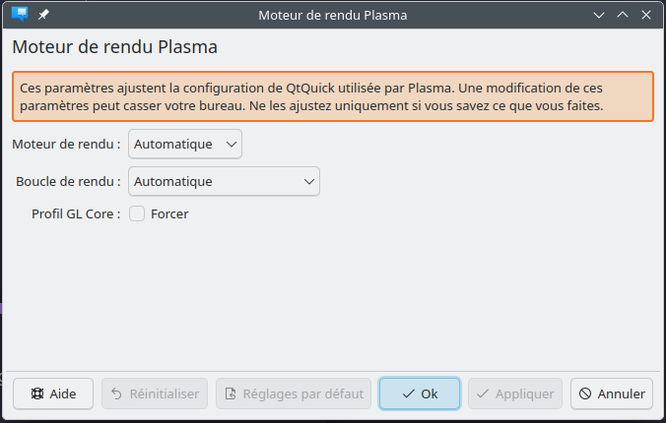Minimize the Moteur de rendu Plasma window
The height and width of the screenshot is (423, 666).
[599, 16]
